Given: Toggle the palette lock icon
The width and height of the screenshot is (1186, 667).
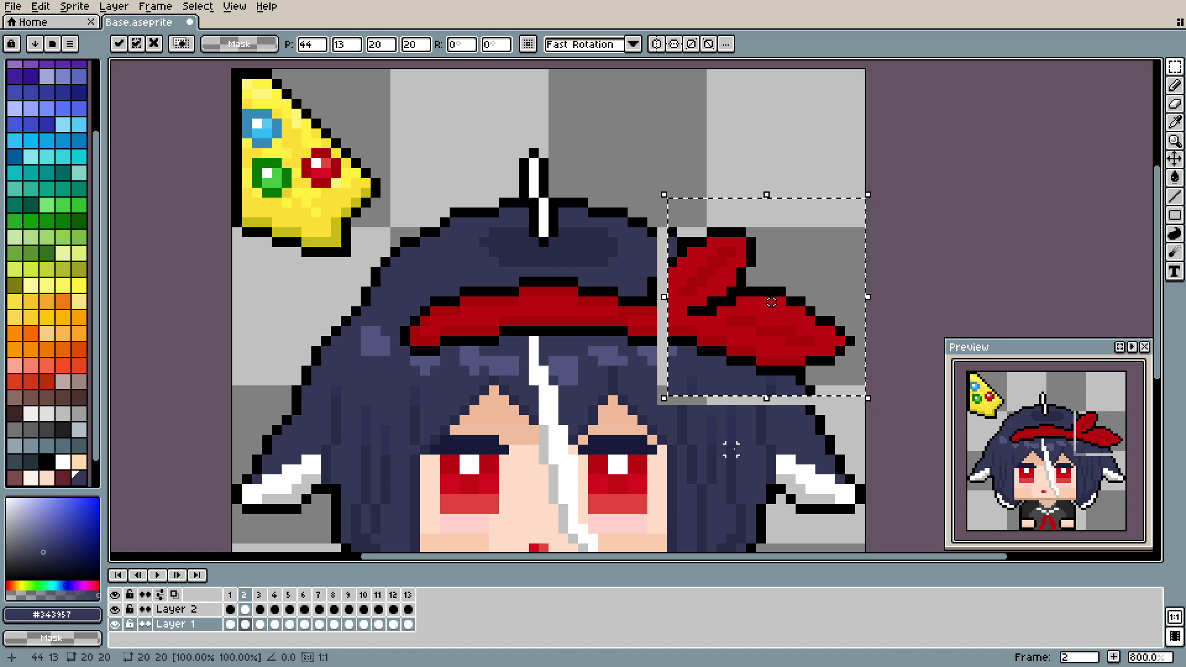Looking at the screenshot, I should [x=12, y=44].
